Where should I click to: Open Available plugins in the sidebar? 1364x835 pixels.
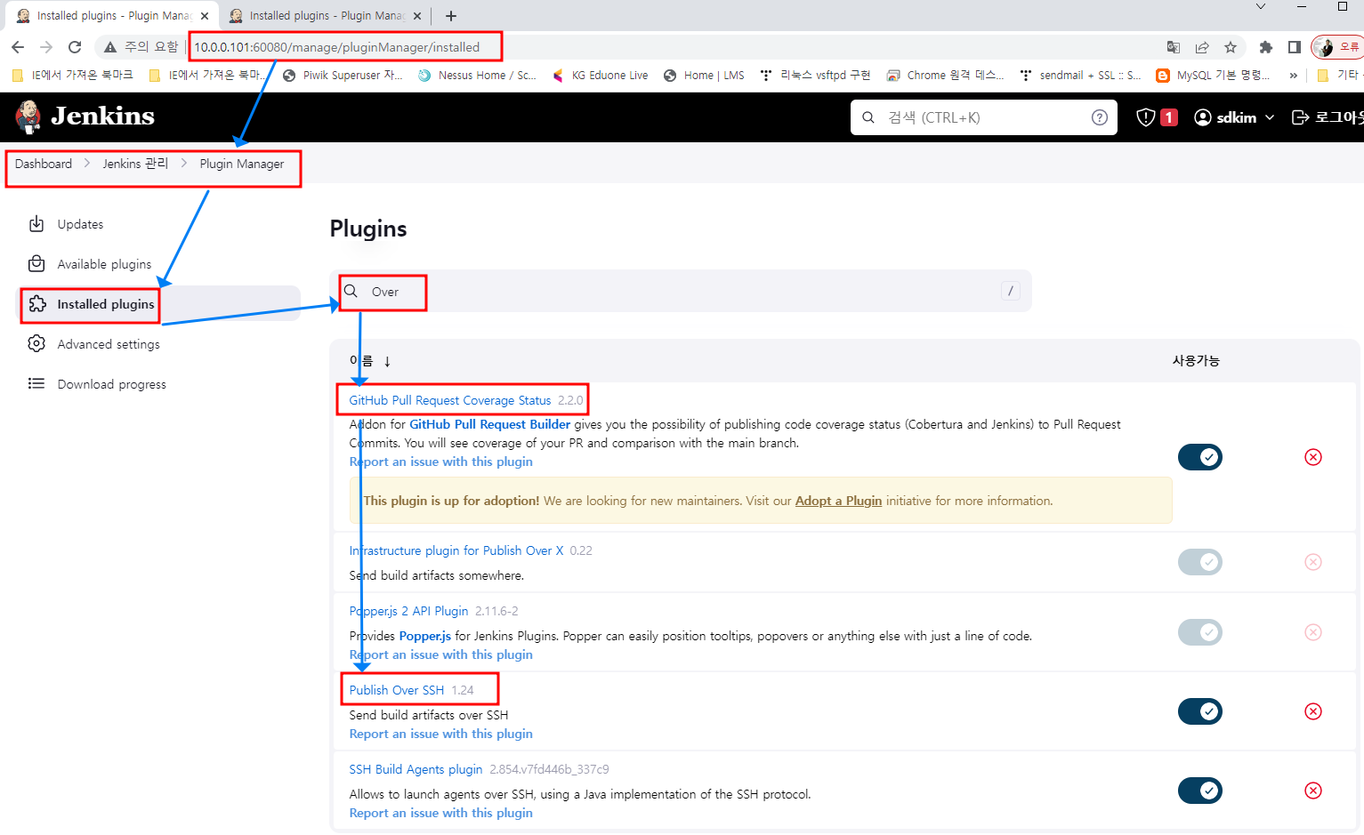coord(104,264)
